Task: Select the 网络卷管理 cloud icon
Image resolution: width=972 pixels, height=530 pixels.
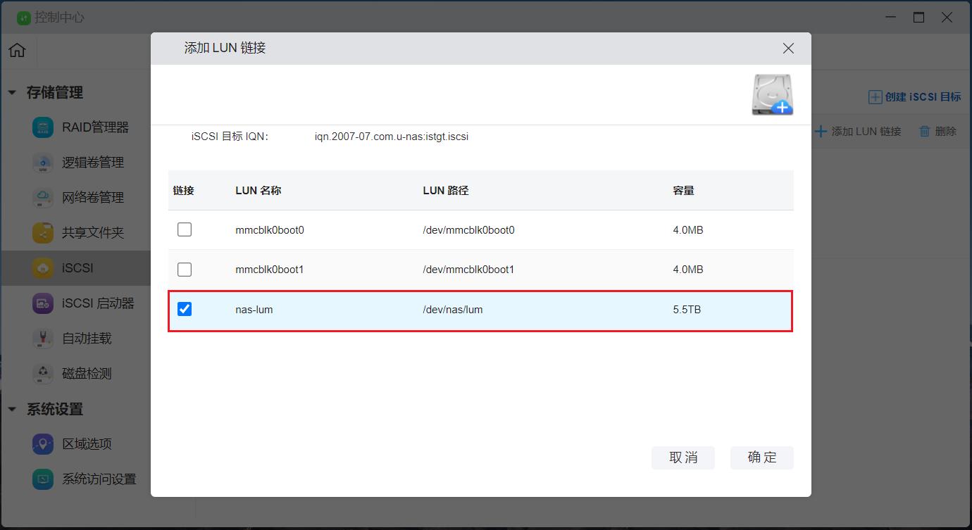Action: coord(43,198)
